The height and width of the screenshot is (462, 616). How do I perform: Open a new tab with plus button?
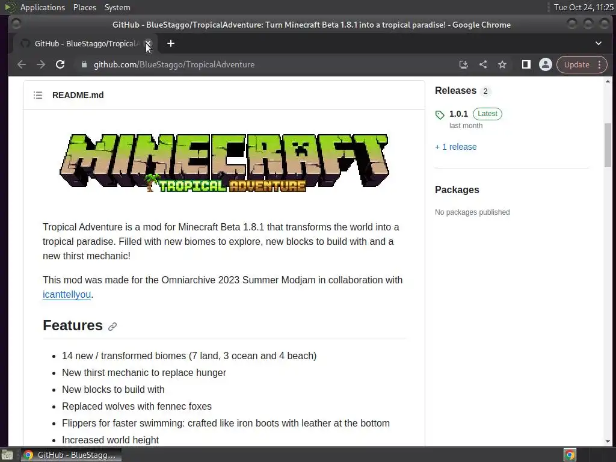click(x=170, y=43)
